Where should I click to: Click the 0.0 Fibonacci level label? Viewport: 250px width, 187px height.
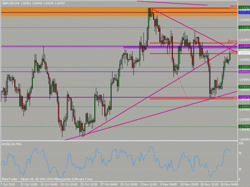click(x=235, y=97)
